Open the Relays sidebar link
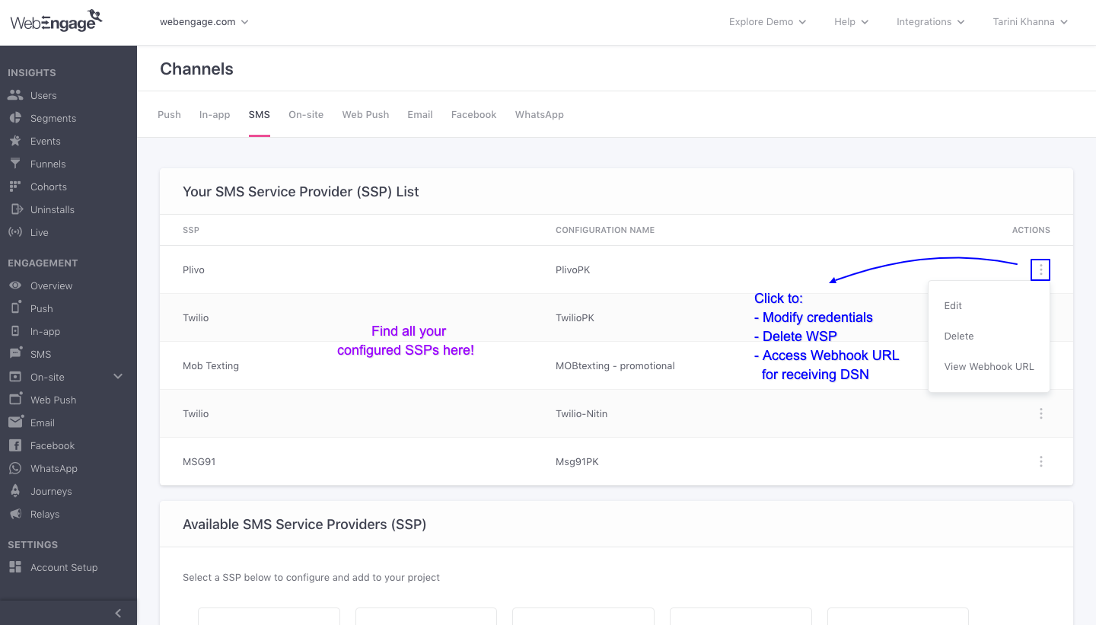Image resolution: width=1096 pixels, height=625 pixels. tap(45, 514)
